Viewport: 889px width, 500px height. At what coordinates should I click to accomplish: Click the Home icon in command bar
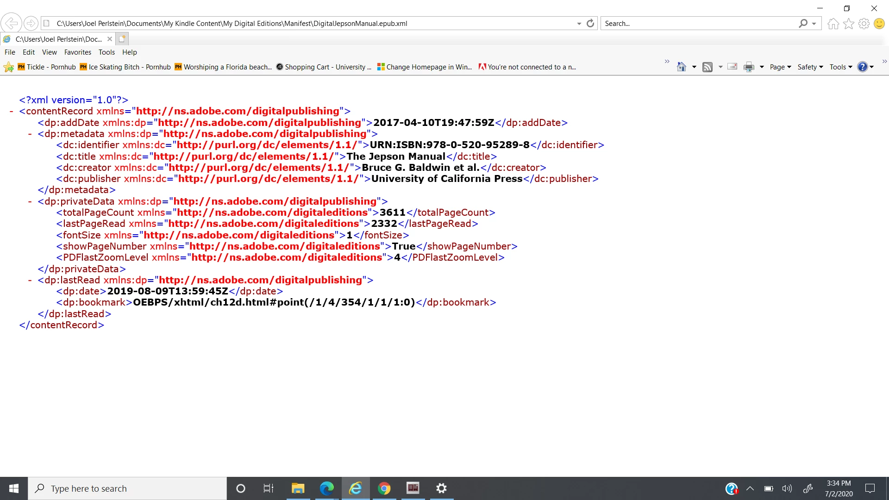681,67
